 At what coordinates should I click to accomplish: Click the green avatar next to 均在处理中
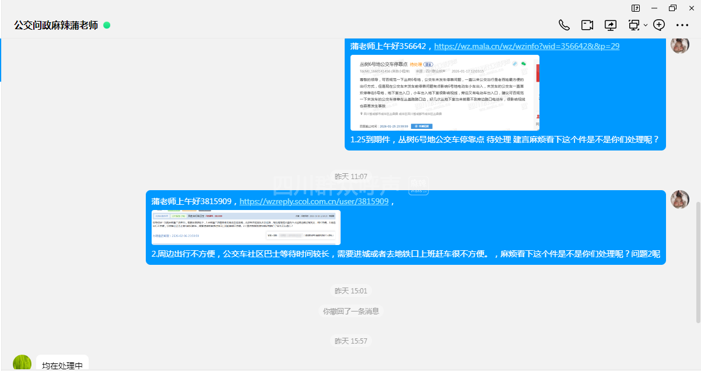(x=22, y=363)
